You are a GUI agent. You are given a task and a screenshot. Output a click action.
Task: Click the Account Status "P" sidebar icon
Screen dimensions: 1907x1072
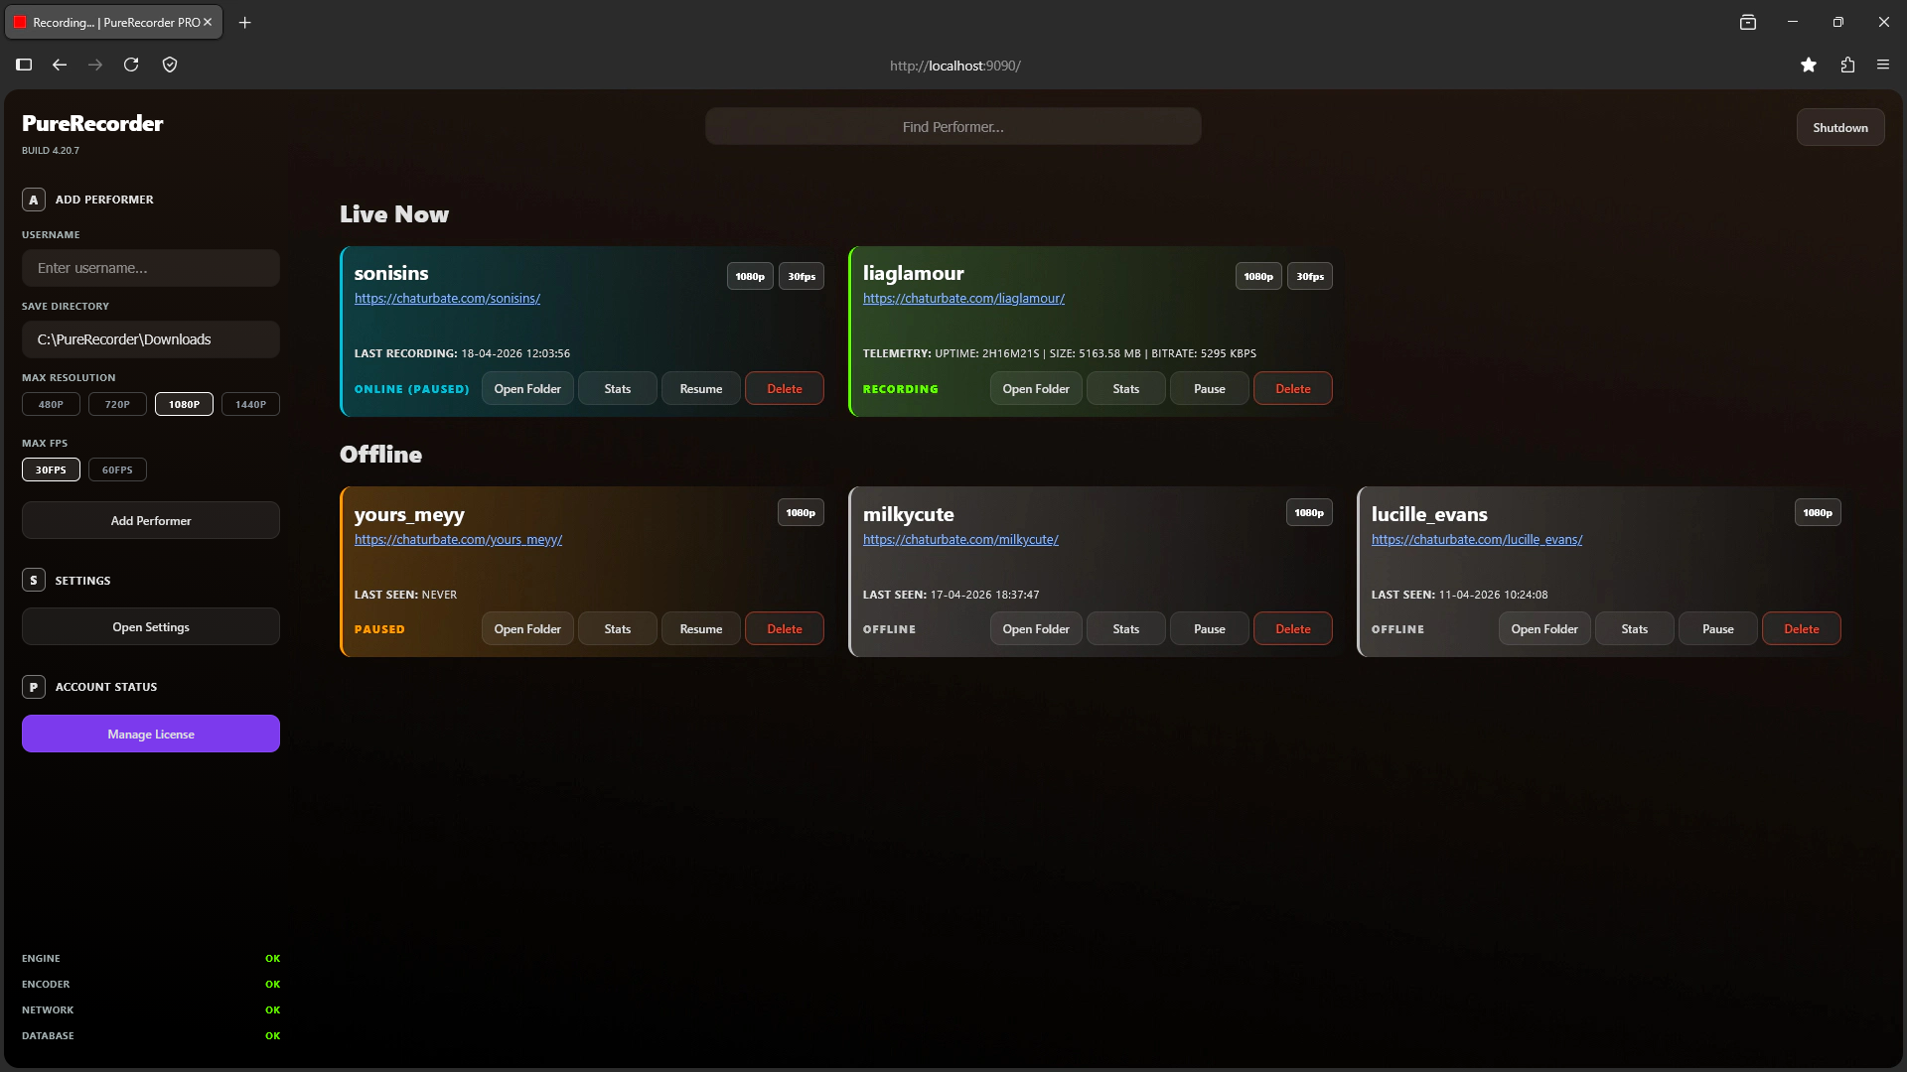click(33, 686)
